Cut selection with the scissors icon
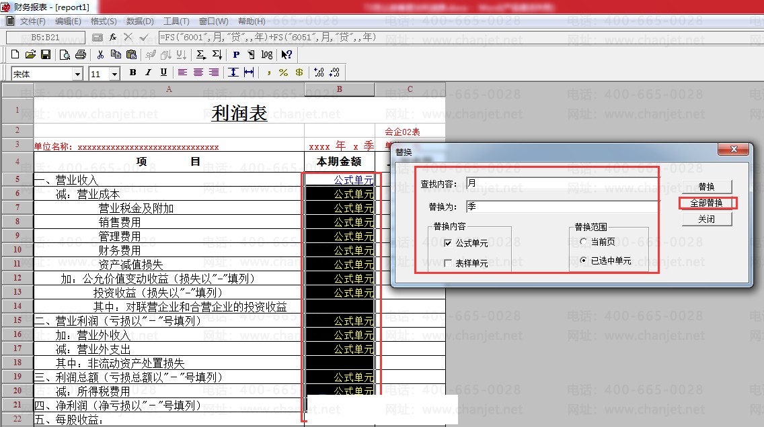Image resolution: width=764 pixels, height=427 pixels. [x=100, y=54]
